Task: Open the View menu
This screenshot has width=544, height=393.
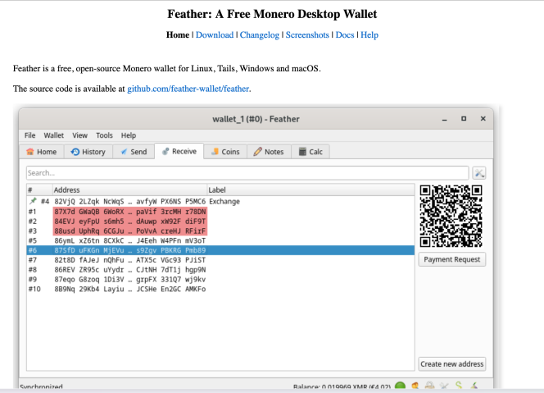Action: coord(79,135)
